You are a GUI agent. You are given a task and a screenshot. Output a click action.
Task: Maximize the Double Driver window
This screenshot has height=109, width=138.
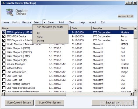click(x=130, y=3)
